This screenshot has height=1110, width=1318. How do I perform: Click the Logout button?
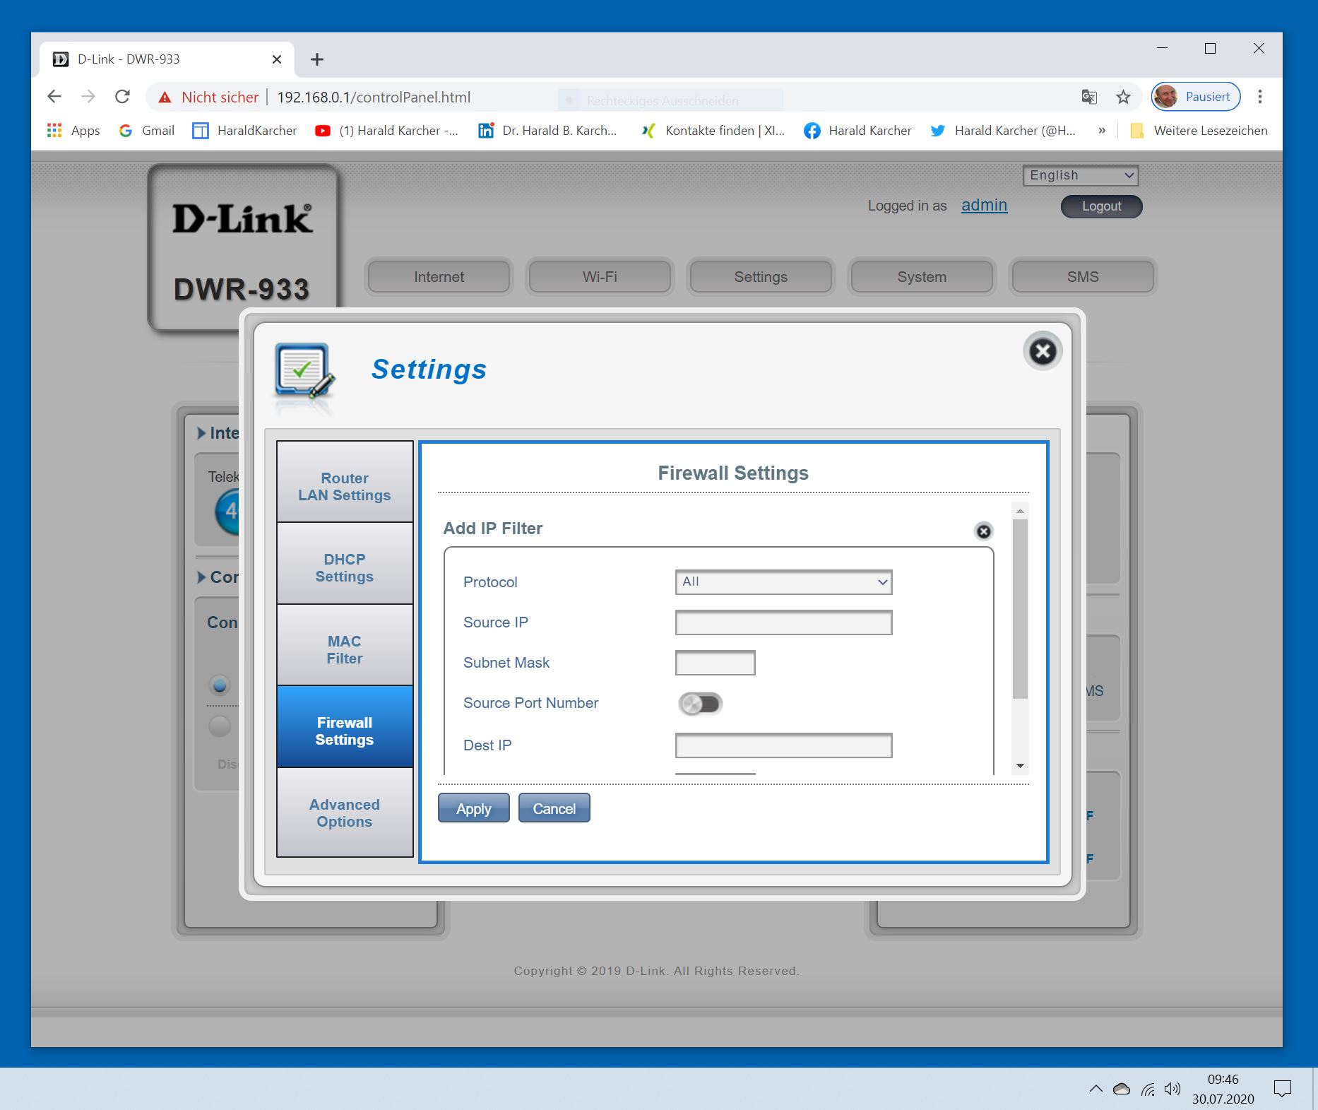[1101, 206]
